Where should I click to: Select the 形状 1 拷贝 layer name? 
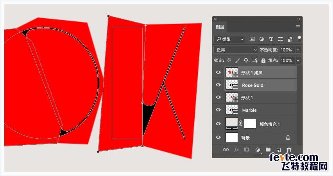[252, 73]
